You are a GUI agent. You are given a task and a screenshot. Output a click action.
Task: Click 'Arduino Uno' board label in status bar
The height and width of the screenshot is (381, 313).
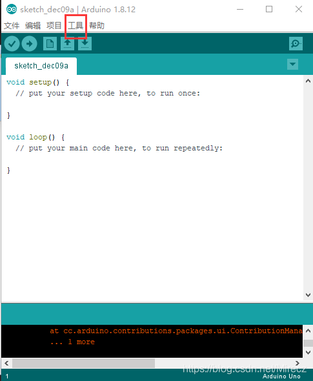(x=281, y=376)
